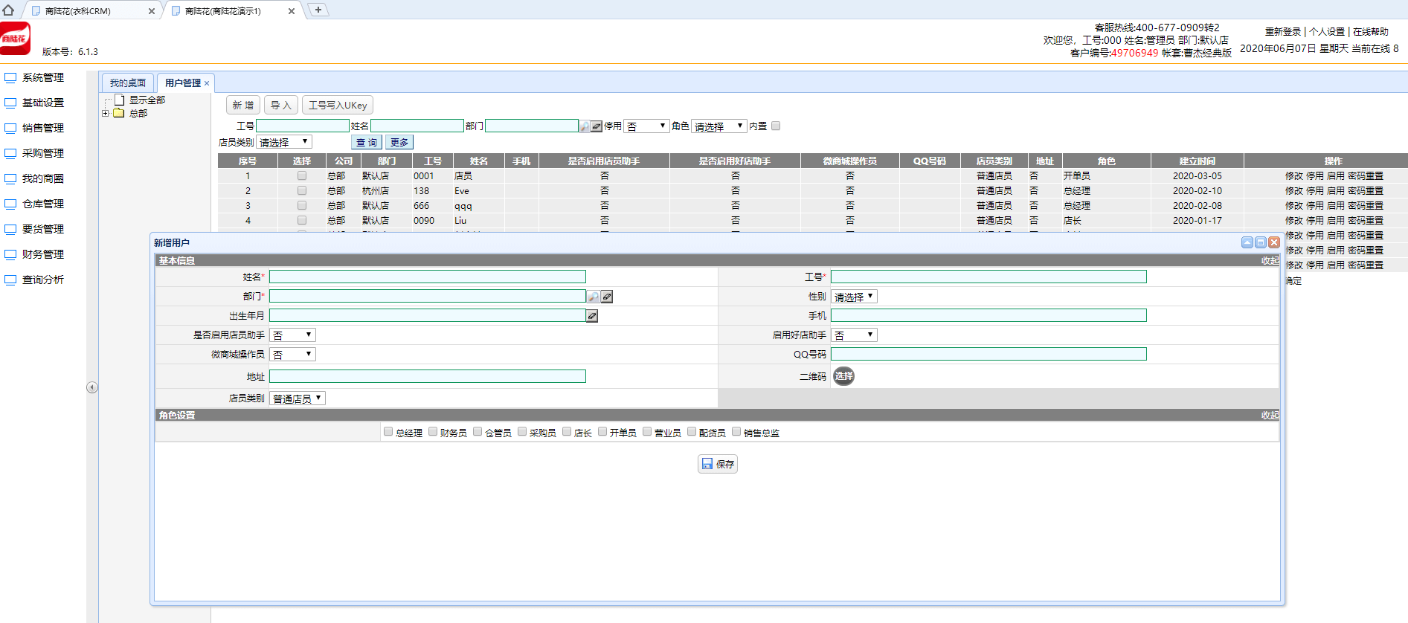
Task: Switch to 我的桌面 tab
Action: point(128,83)
